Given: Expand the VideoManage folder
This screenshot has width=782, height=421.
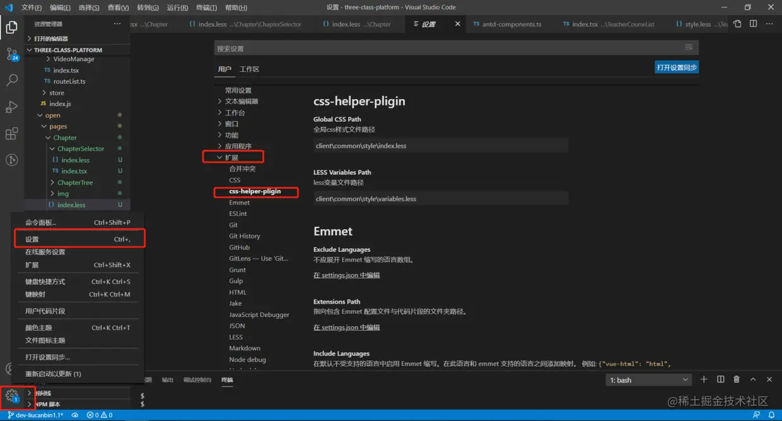Looking at the screenshot, I should (73, 59).
